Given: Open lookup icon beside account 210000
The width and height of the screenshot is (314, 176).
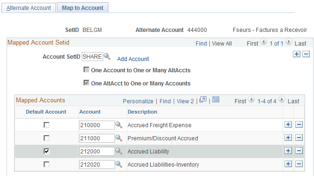Looking at the screenshot, I should pyautogui.click(x=119, y=125).
